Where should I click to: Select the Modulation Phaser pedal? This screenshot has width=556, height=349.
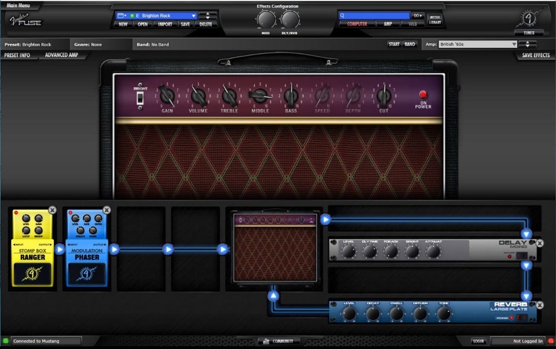click(87, 248)
